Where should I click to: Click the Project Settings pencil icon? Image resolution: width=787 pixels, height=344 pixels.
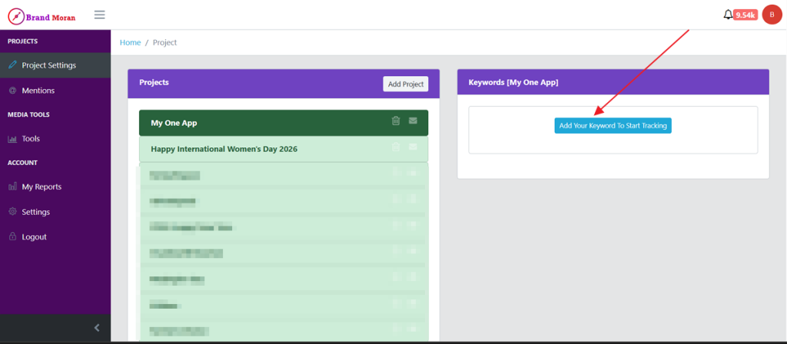click(13, 65)
